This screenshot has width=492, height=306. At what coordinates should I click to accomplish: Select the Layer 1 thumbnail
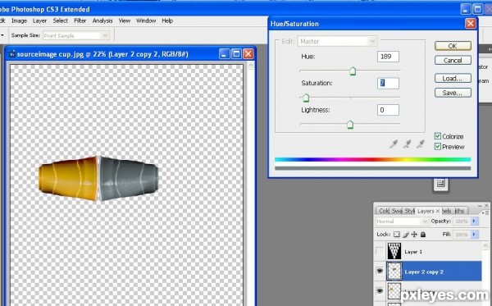(x=394, y=251)
